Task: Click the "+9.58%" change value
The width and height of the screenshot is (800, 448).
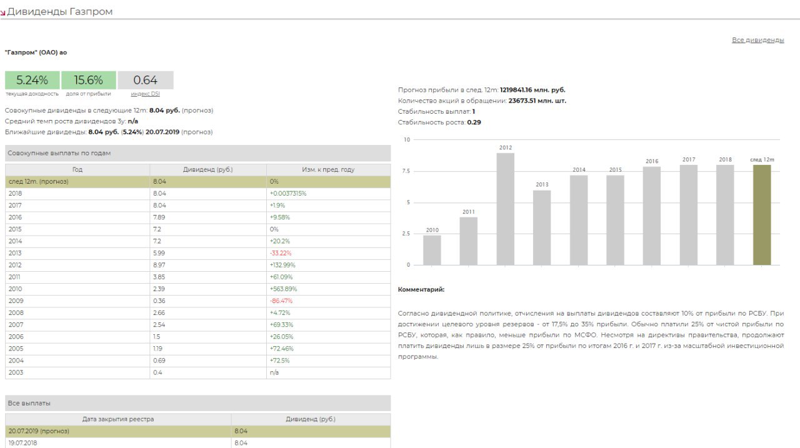Action: (x=279, y=217)
